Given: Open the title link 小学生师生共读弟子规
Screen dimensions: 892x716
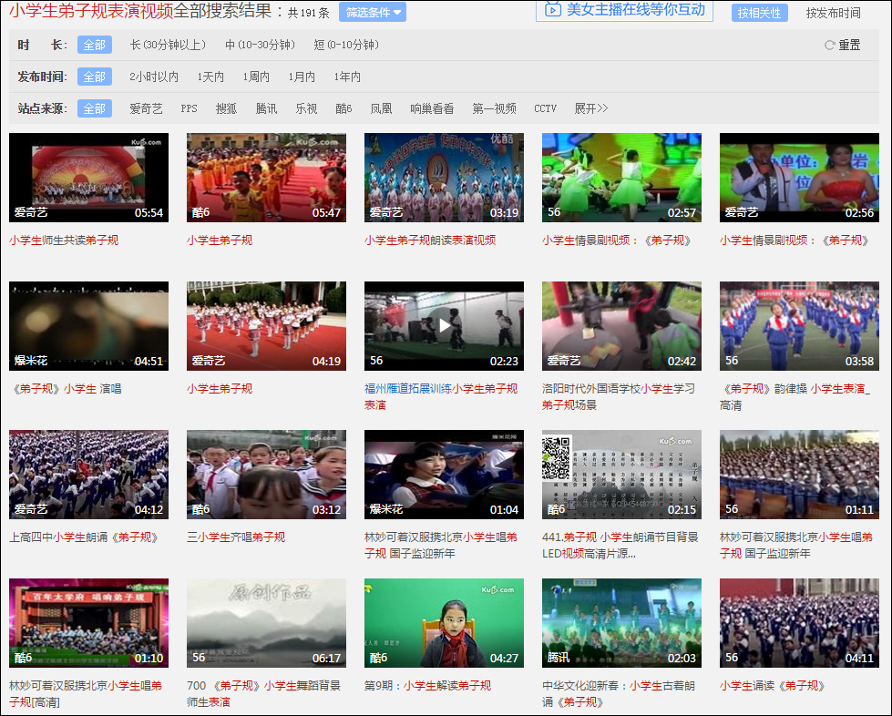Looking at the screenshot, I should [64, 240].
